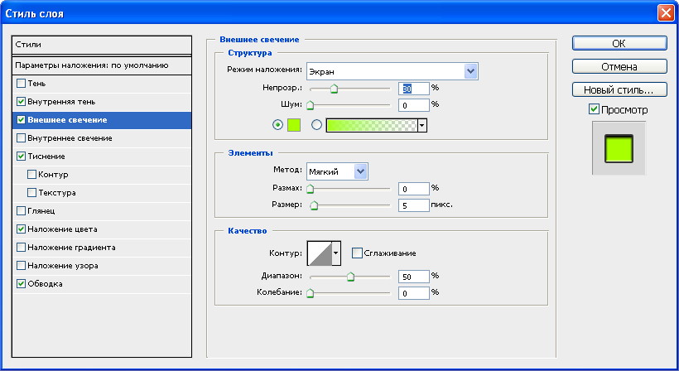Open the gradient picker dropdown arrow

click(x=422, y=125)
